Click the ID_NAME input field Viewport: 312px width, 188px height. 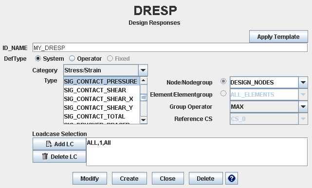pos(170,48)
